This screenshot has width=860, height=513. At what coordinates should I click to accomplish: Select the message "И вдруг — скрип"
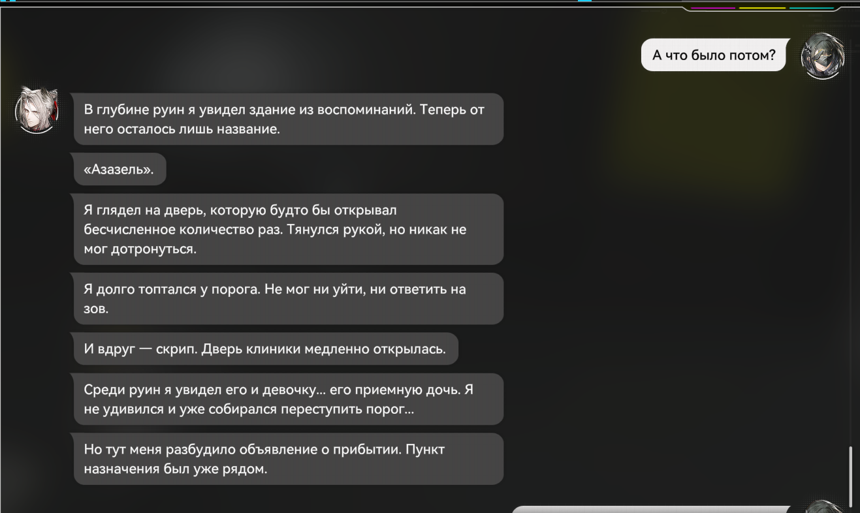[x=266, y=349]
